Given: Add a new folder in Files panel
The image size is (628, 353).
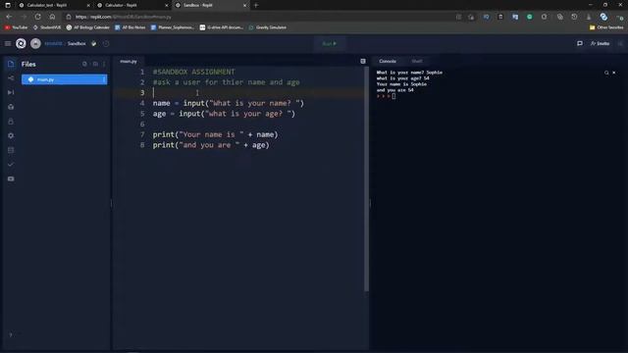Looking at the screenshot, I should 95,64.
